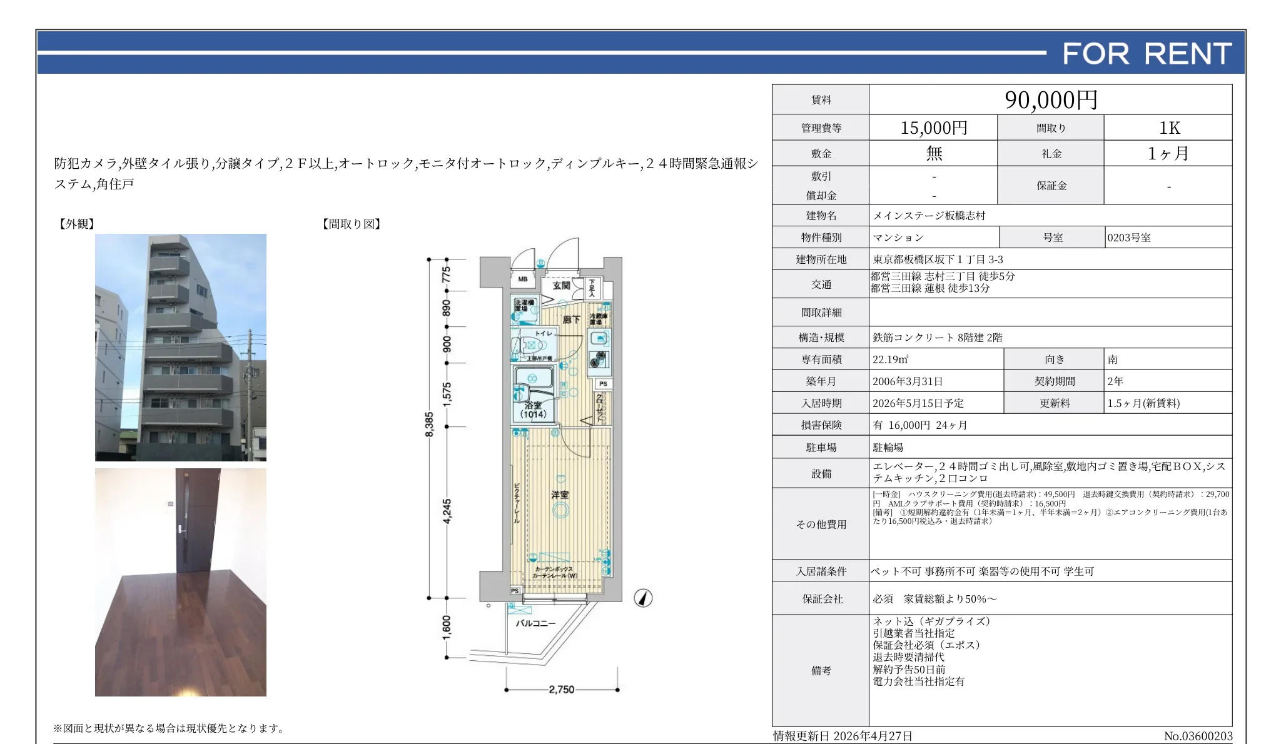Click parking value 駐輪場
The image size is (1286, 744).
tap(888, 448)
